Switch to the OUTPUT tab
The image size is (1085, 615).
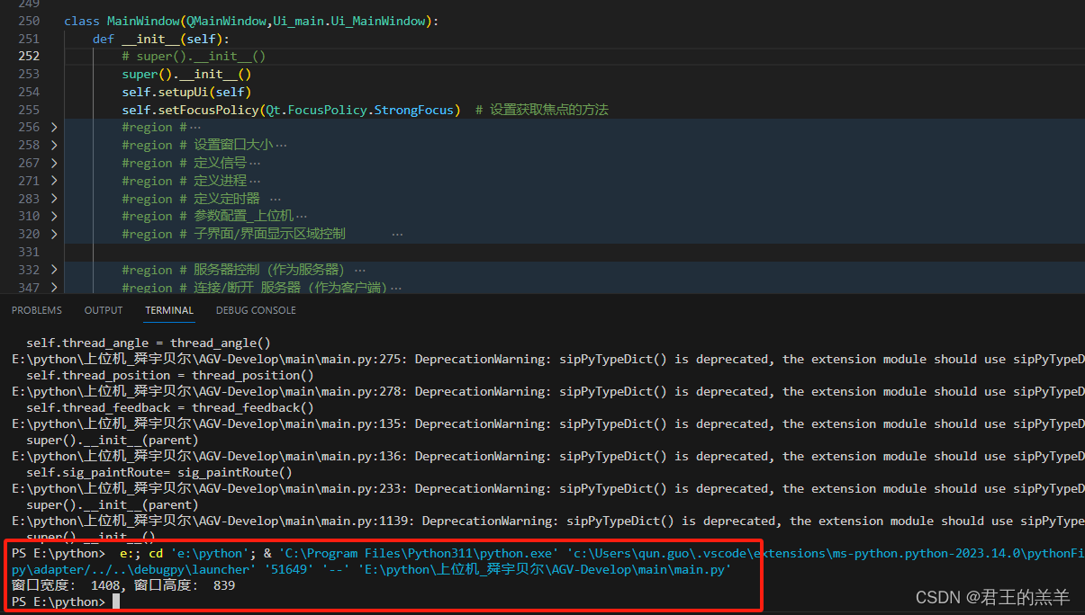click(103, 309)
